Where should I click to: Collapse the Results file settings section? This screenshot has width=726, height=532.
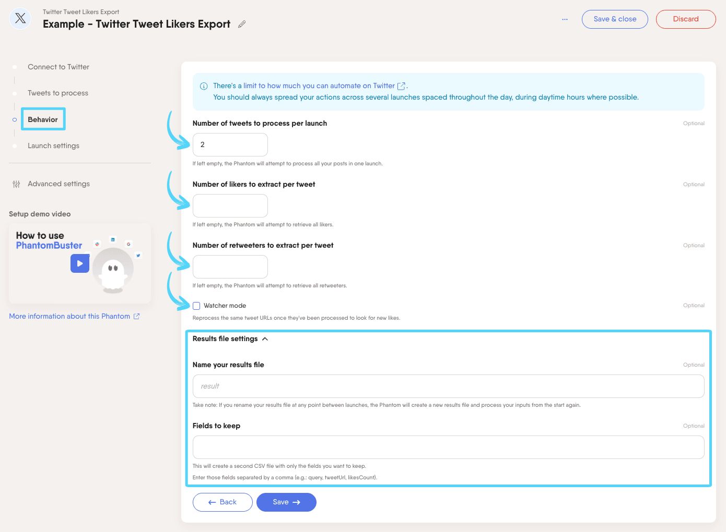click(230, 339)
